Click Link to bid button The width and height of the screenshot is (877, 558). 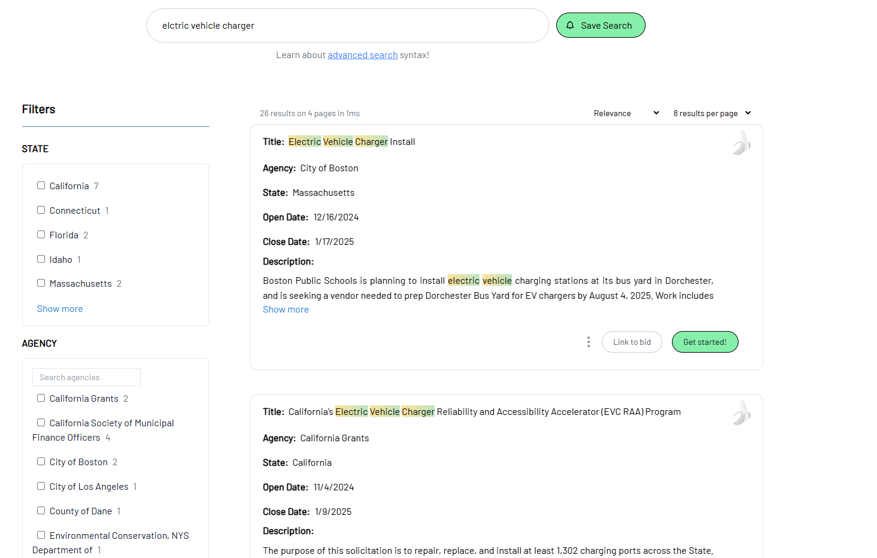click(x=632, y=342)
